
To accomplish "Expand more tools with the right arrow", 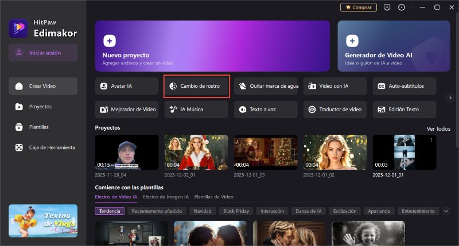I will pos(450,97).
